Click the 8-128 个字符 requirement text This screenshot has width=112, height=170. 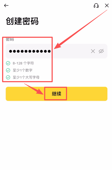pyautogui.click(x=23, y=63)
